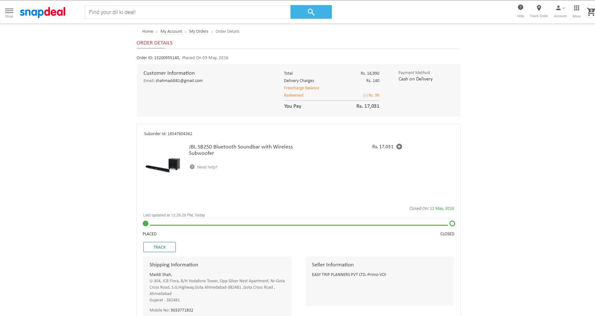Focus the 'Find your dil ki deal' search field
This screenshot has width=595, height=316.
click(x=188, y=12)
